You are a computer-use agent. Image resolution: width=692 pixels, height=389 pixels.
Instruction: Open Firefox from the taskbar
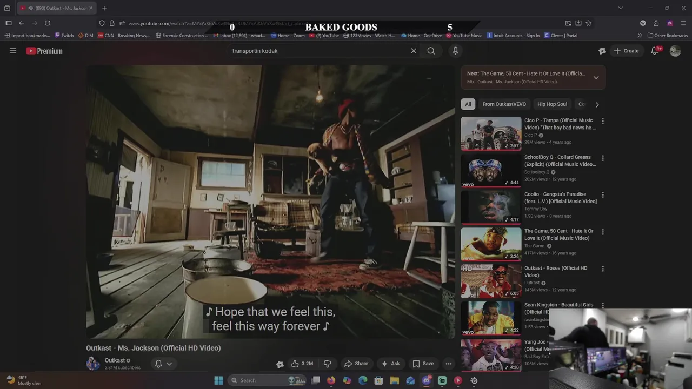click(x=331, y=380)
